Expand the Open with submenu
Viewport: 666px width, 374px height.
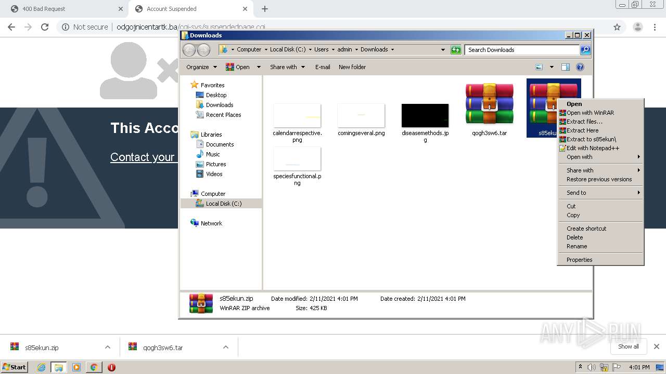point(600,157)
